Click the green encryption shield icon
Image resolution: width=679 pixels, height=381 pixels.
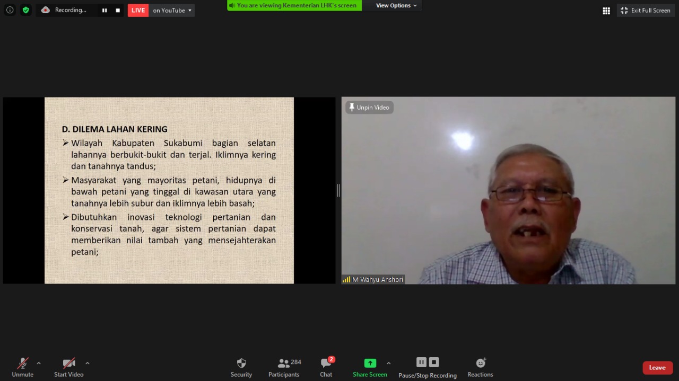click(x=26, y=10)
